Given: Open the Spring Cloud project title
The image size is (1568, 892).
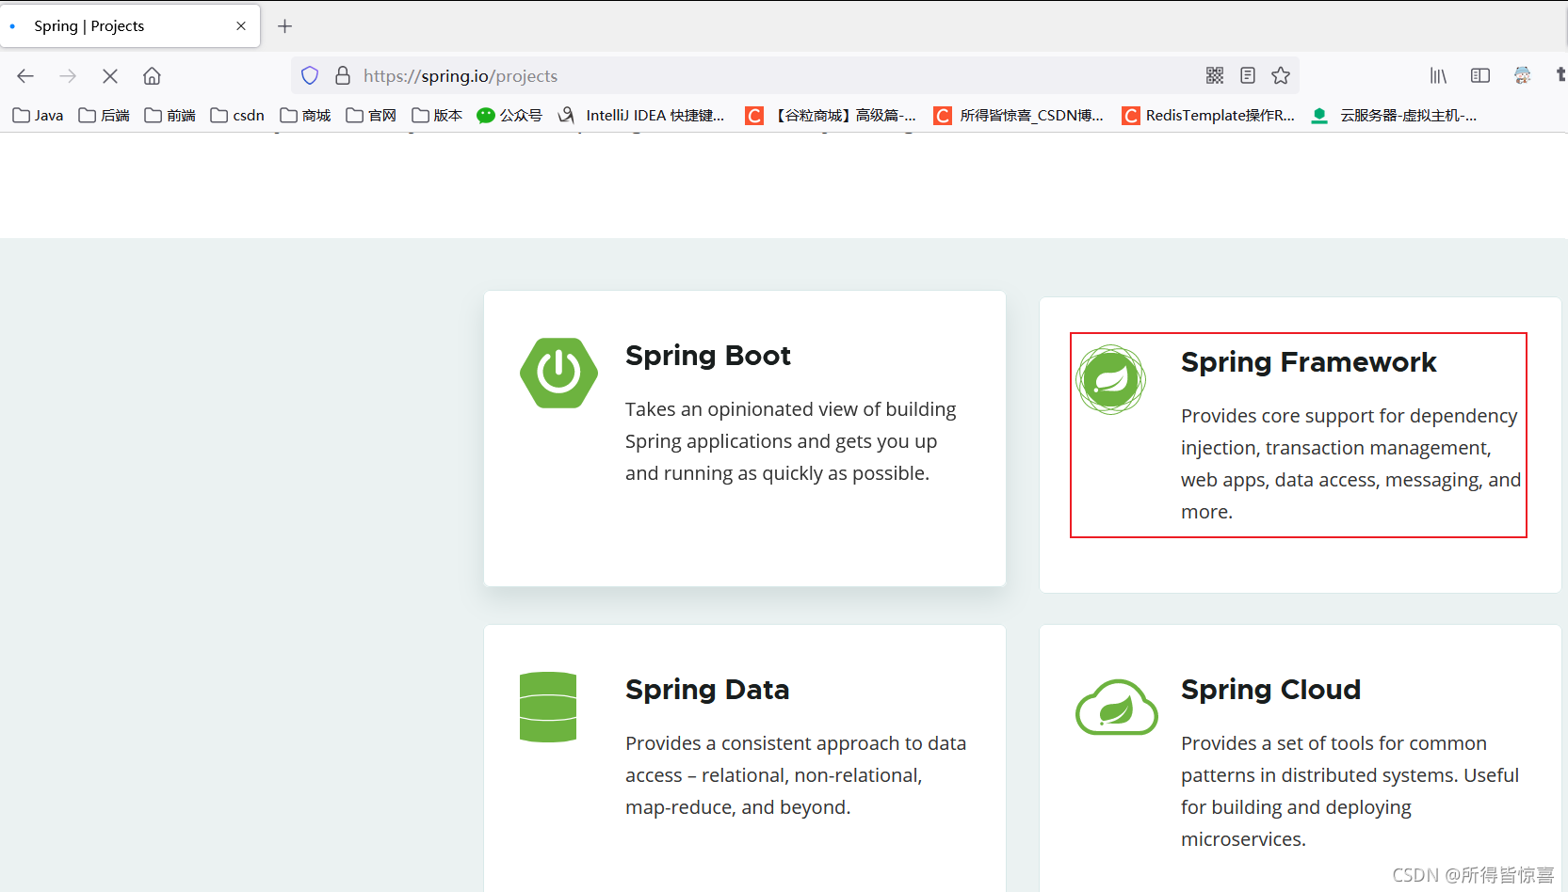Looking at the screenshot, I should click(x=1271, y=690).
